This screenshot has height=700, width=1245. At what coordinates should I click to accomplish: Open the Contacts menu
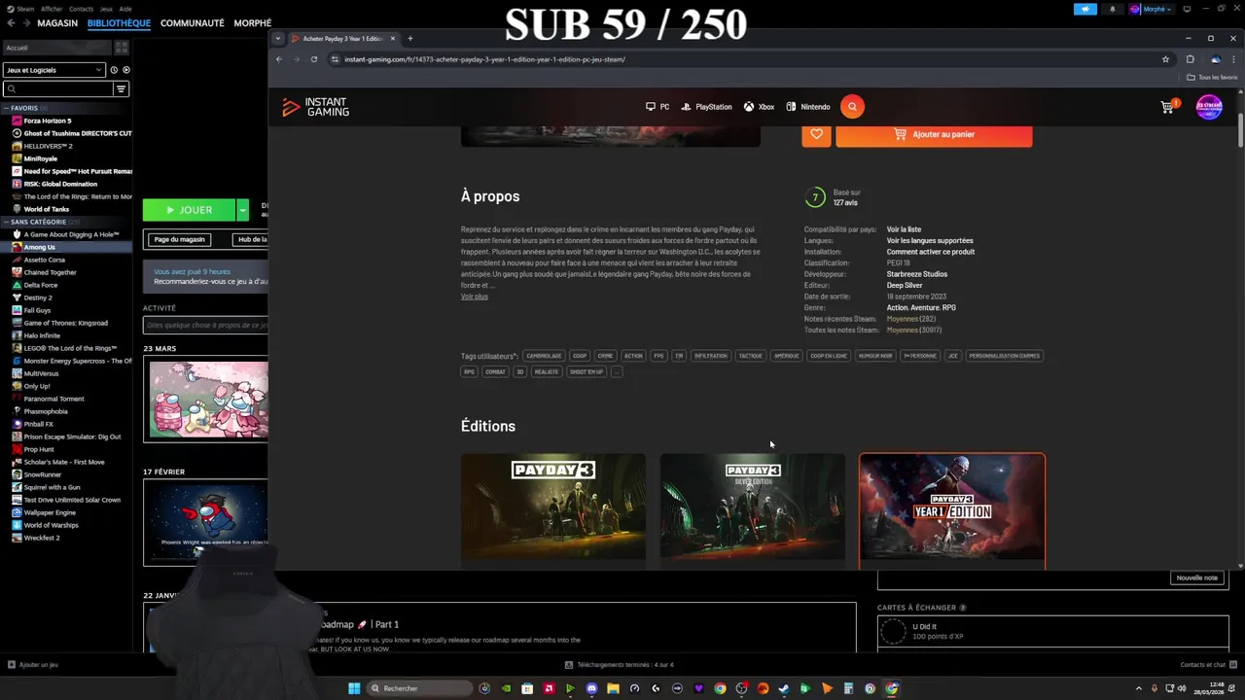click(82, 9)
